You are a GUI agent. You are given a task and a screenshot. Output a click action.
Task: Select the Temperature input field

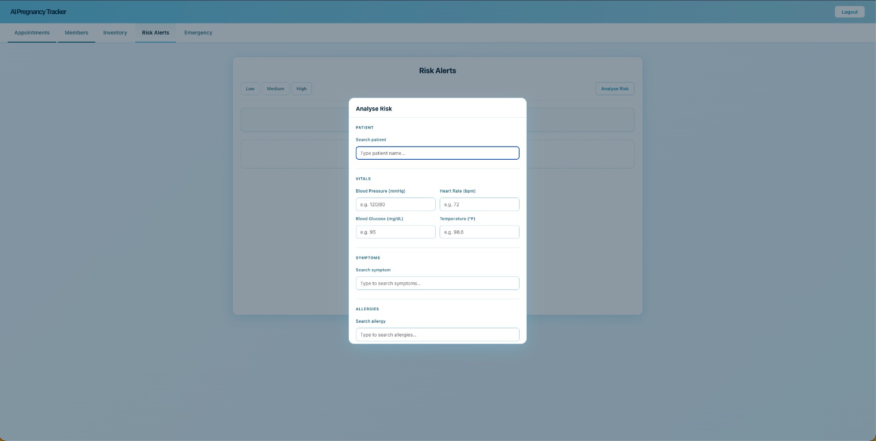(x=479, y=232)
